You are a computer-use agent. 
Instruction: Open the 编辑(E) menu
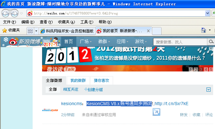coord(28,22)
